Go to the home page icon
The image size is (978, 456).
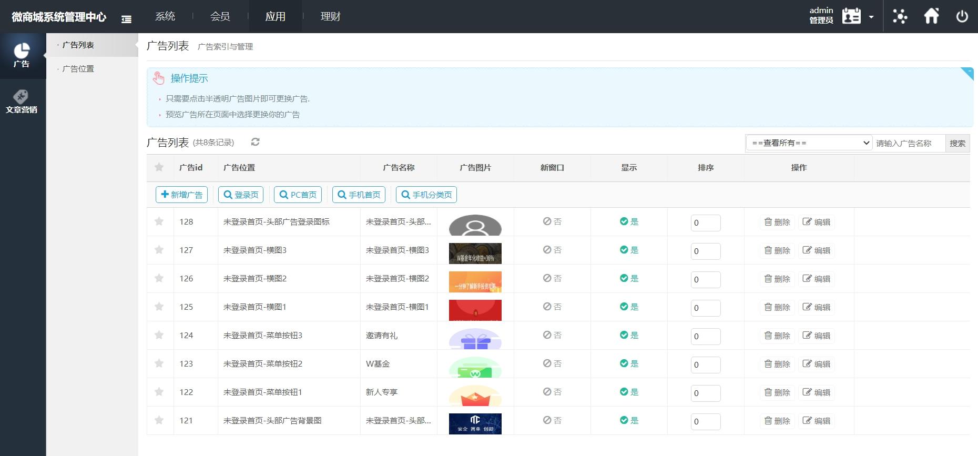point(931,16)
